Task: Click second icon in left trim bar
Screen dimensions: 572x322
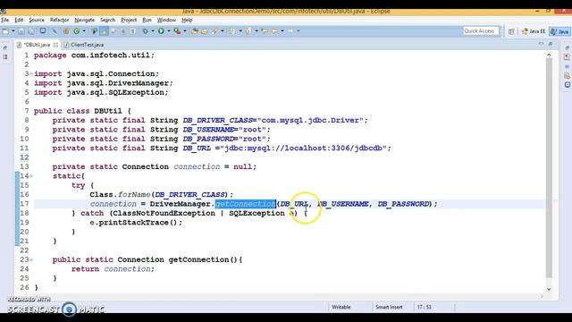Action: pyautogui.click(x=5, y=57)
